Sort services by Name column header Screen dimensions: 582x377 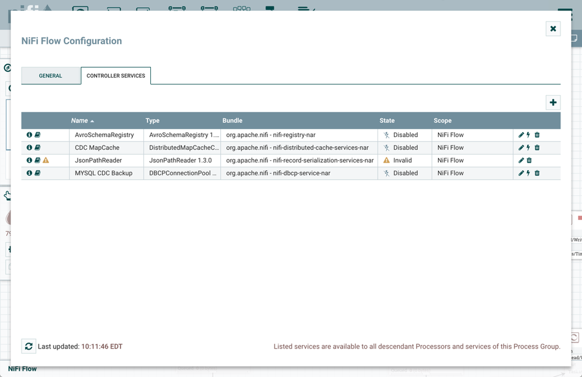(x=80, y=121)
